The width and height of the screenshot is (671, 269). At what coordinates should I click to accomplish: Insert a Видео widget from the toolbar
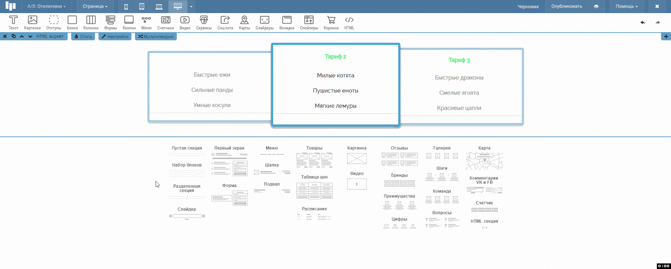click(x=185, y=22)
